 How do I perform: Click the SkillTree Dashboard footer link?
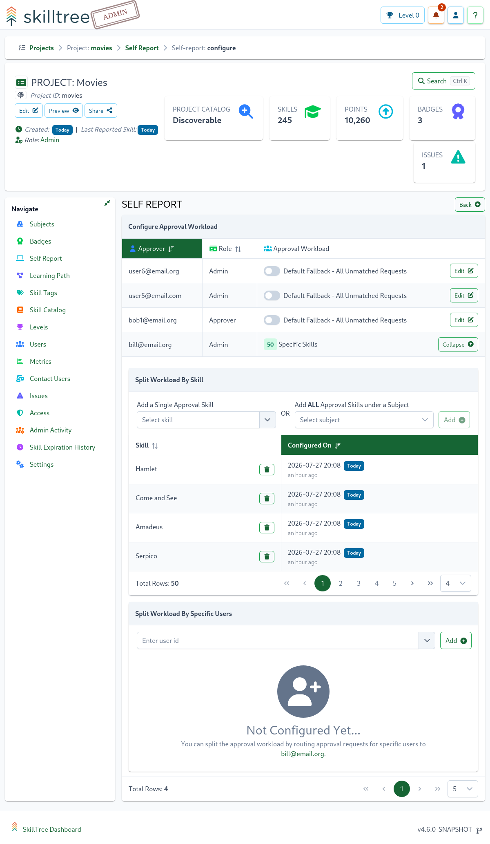(52, 829)
